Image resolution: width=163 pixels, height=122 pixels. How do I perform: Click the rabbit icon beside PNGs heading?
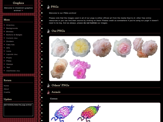coord(48,7)
